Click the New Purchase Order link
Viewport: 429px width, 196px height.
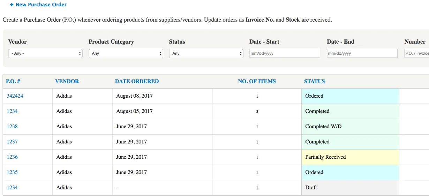(38, 5)
